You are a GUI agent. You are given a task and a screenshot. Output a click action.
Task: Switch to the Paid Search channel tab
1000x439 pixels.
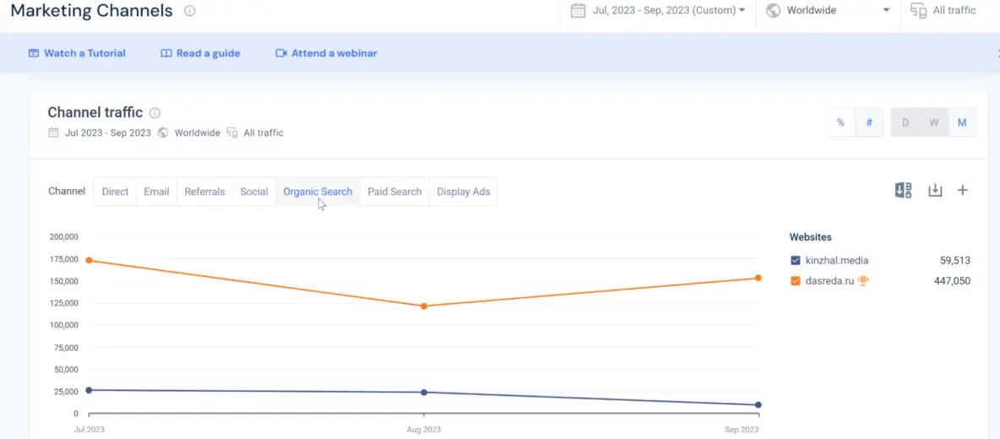[394, 192]
